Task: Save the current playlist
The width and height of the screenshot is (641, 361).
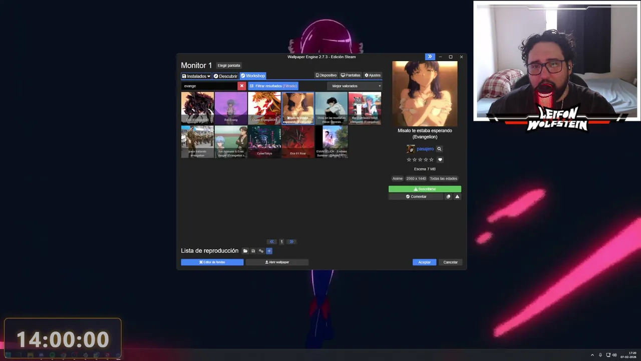Action: 253,251
